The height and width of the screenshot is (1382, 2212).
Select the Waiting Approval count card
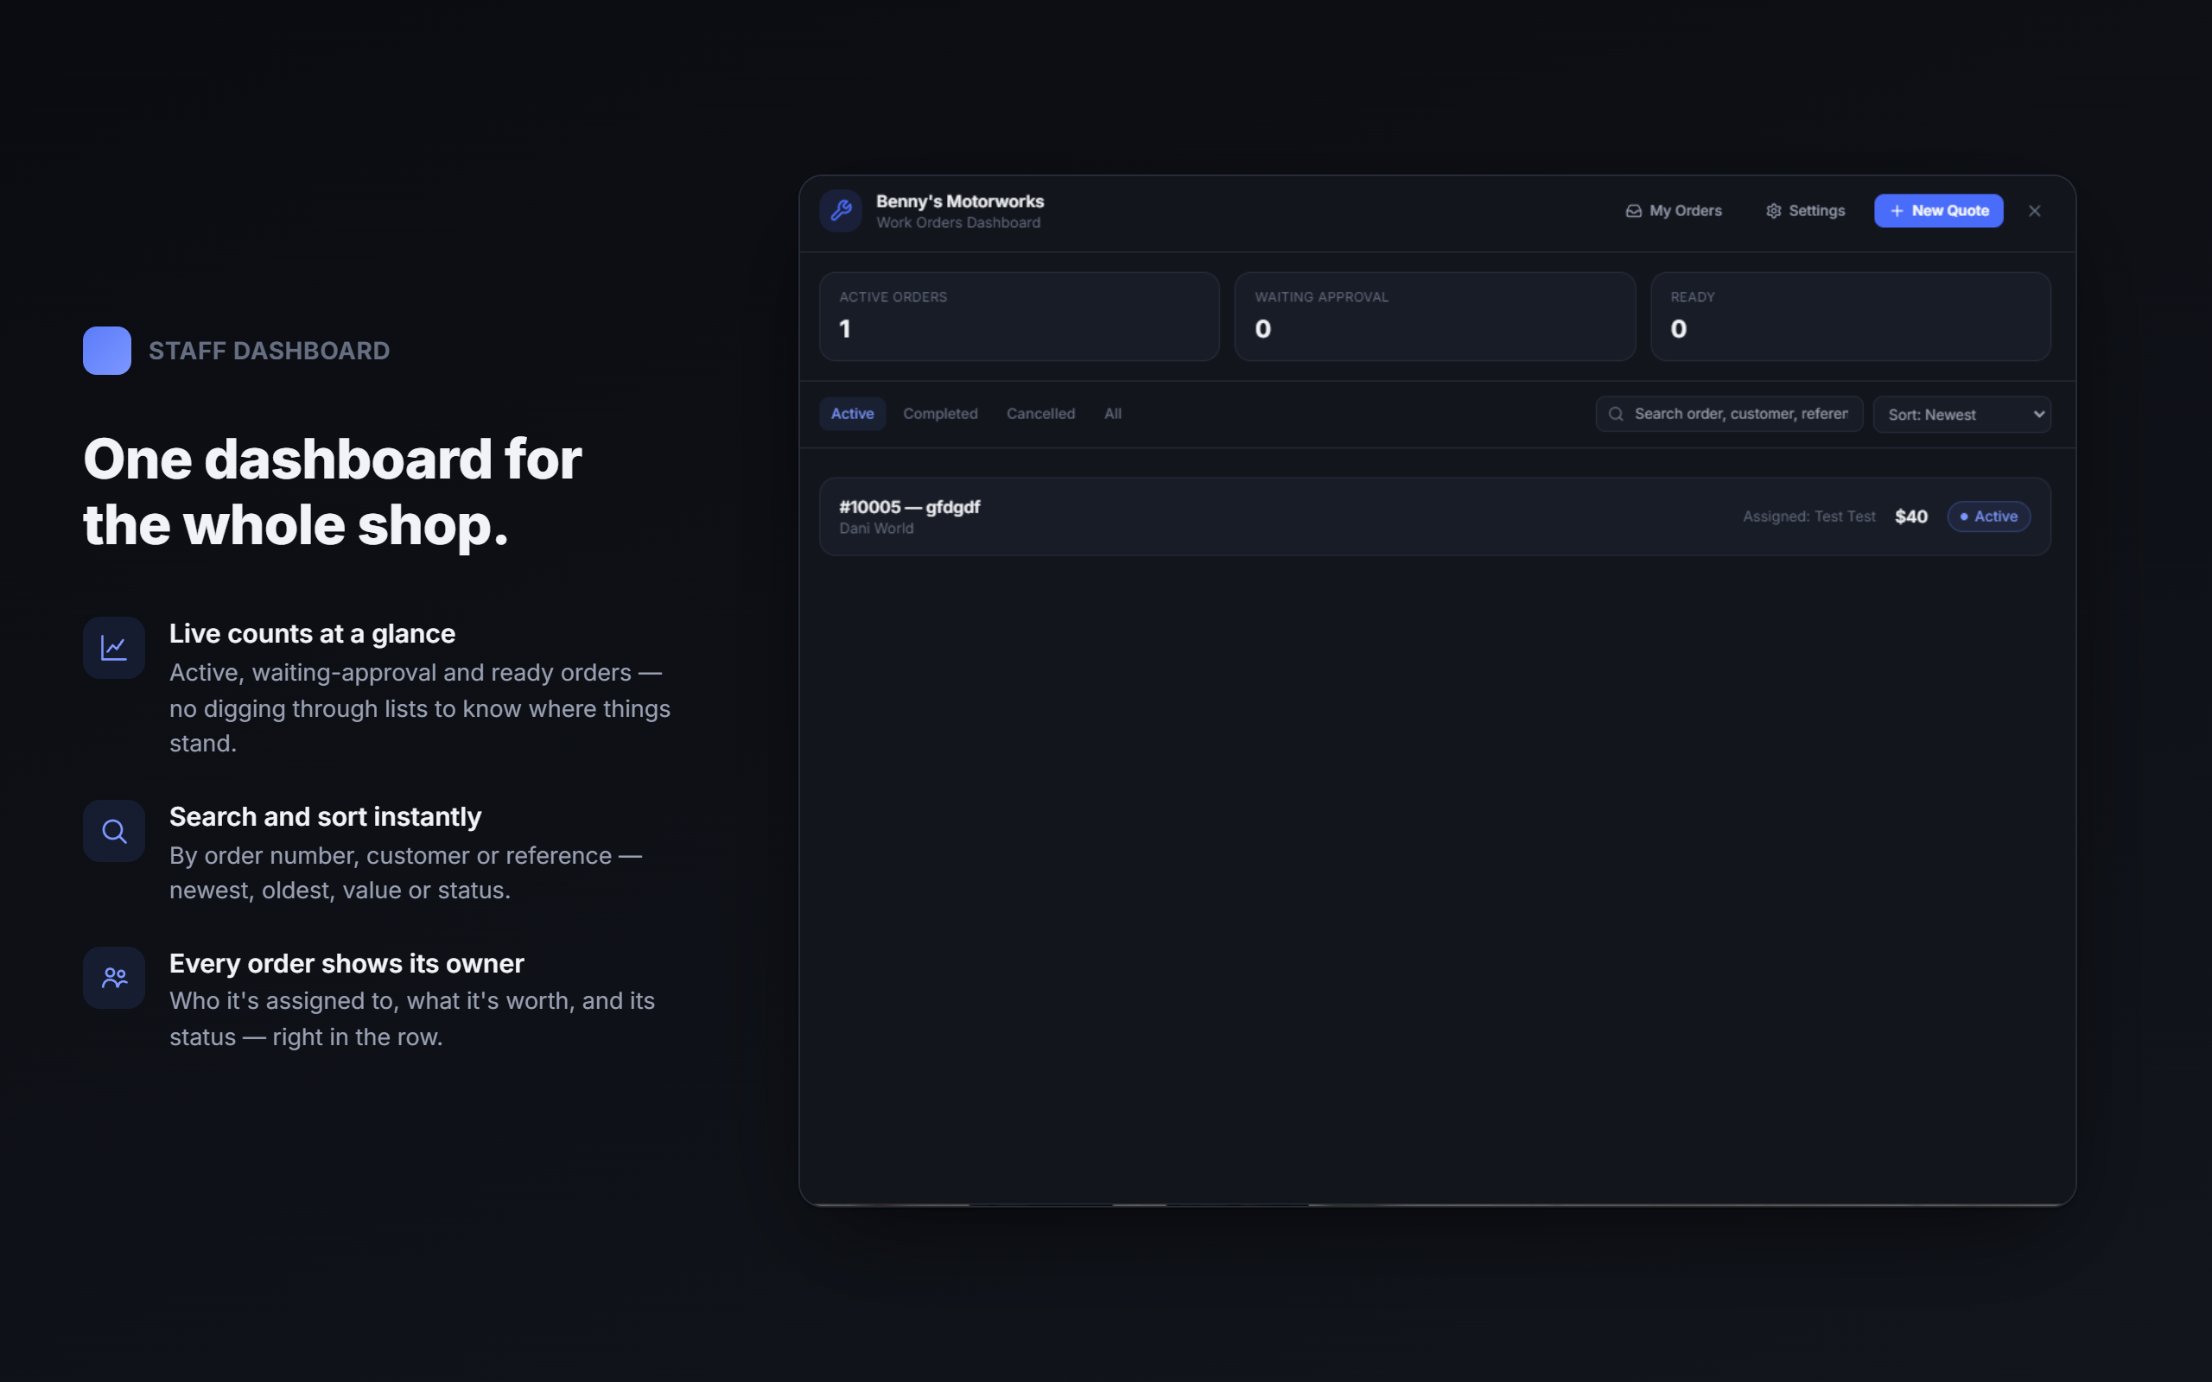[x=1434, y=316]
